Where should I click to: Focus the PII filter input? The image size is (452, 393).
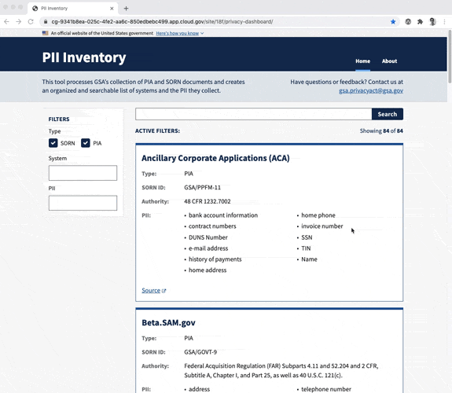click(x=83, y=203)
